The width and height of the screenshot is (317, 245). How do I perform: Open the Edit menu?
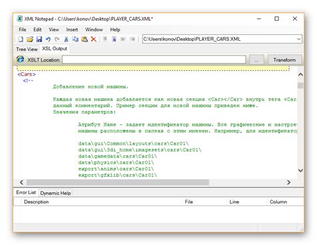[x=37, y=29]
